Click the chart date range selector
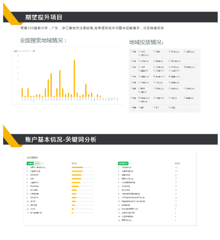 tap(24, 51)
